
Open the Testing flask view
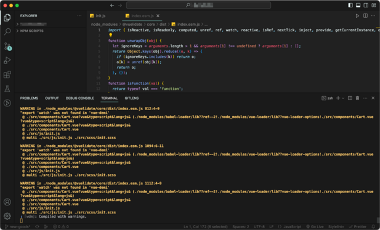(7, 89)
